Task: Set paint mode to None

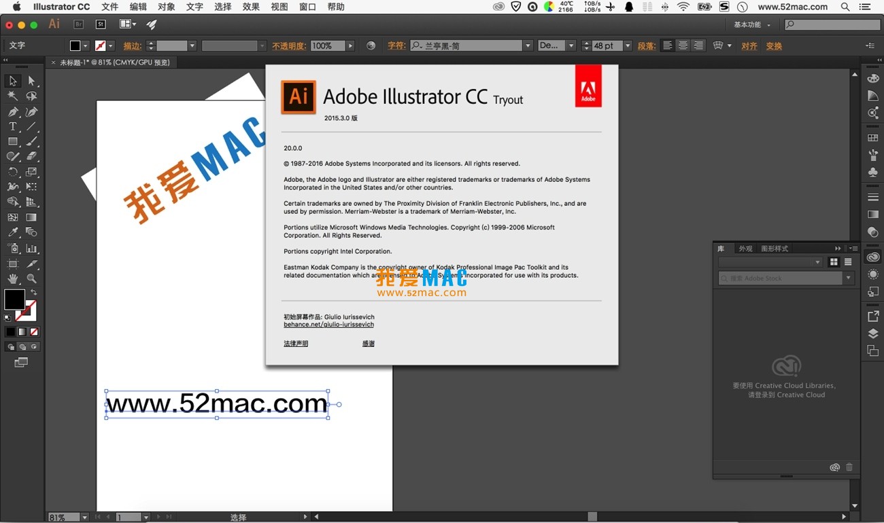Action: point(34,332)
